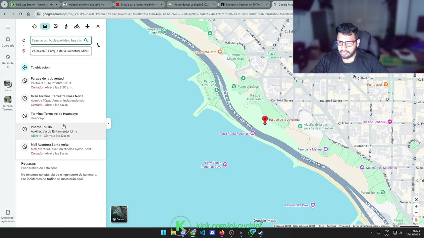This screenshot has height=238, width=424.
Task: Open the browser tab search dropdown
Action: (x=4, y=5)
